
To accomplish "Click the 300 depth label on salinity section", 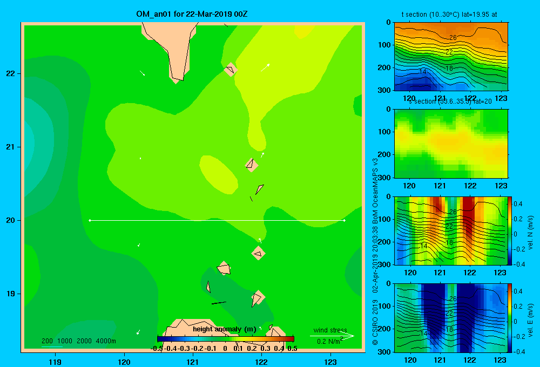I will 384,178.
